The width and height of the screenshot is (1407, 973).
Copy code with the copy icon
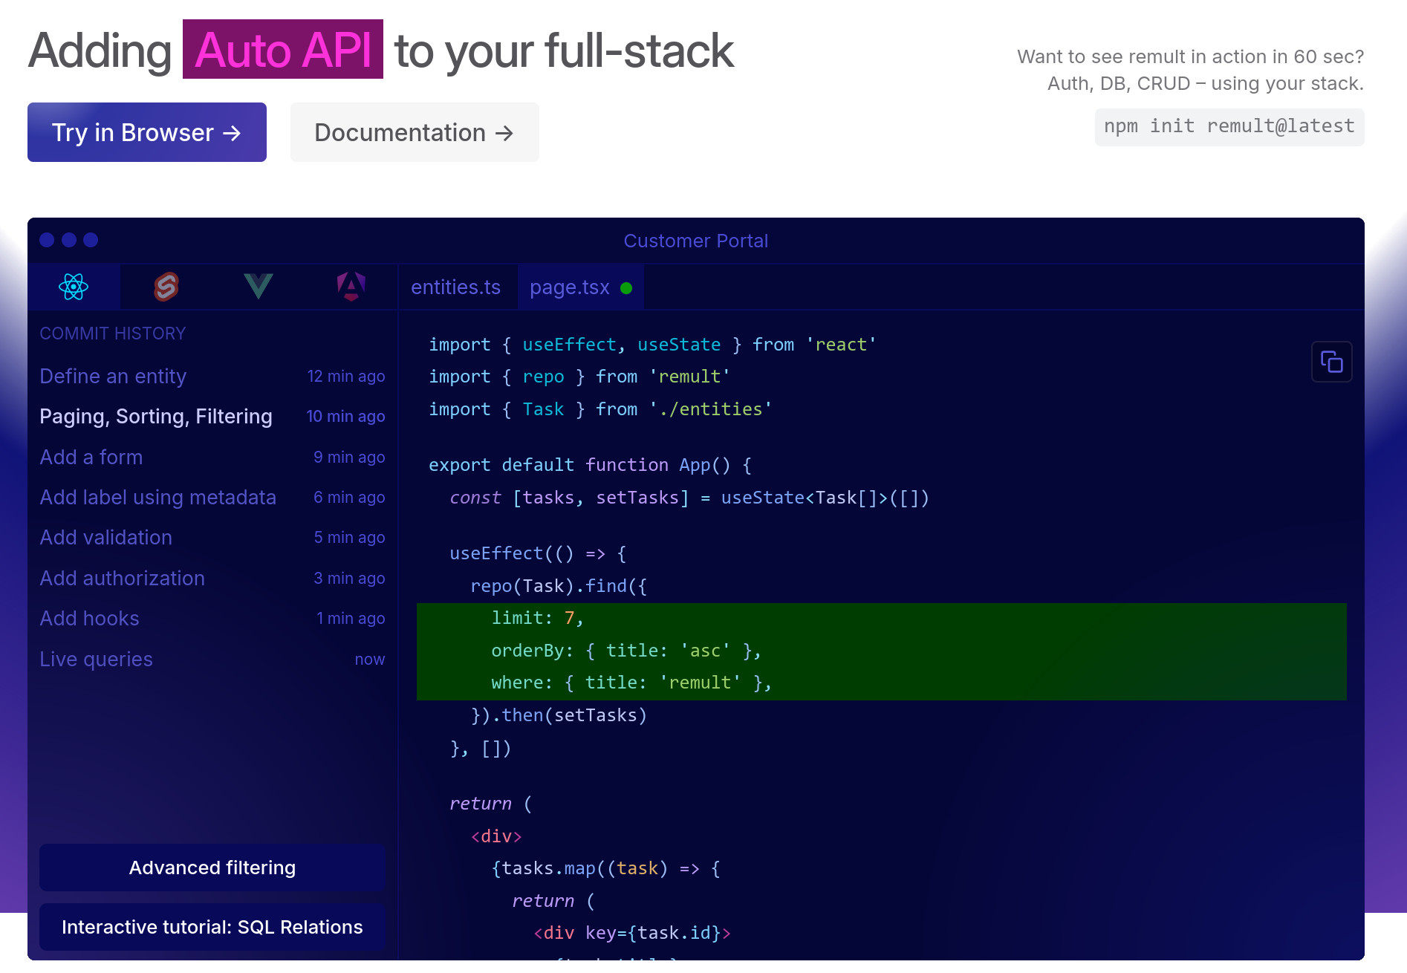pos(1331,362)
